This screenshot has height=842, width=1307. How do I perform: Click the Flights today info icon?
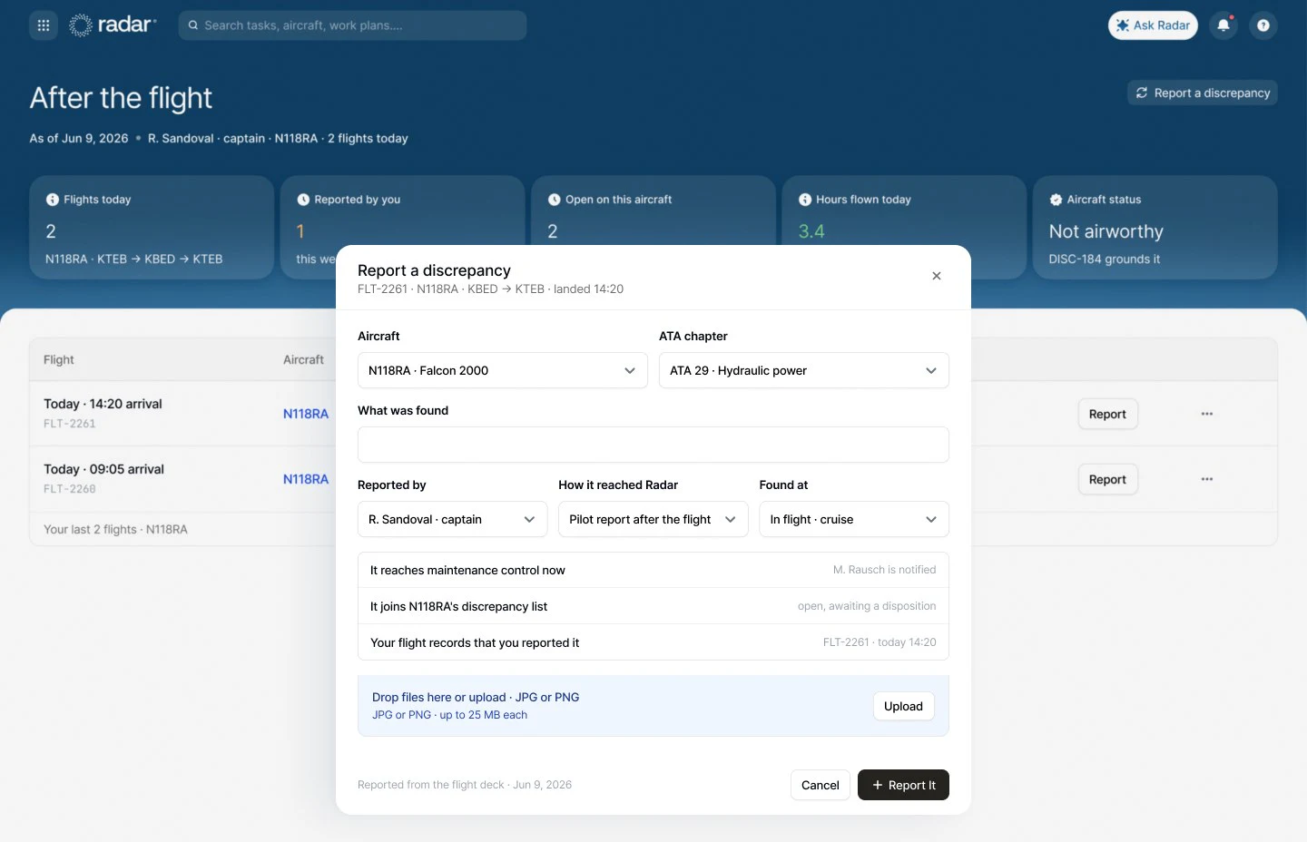pyautogui.click(x=53, y=200)
